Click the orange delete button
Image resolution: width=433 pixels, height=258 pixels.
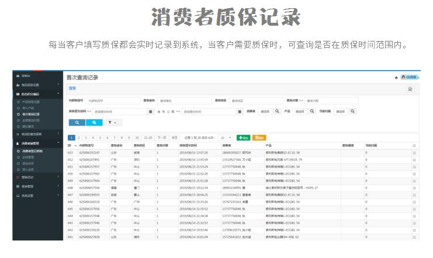point(259,138)
